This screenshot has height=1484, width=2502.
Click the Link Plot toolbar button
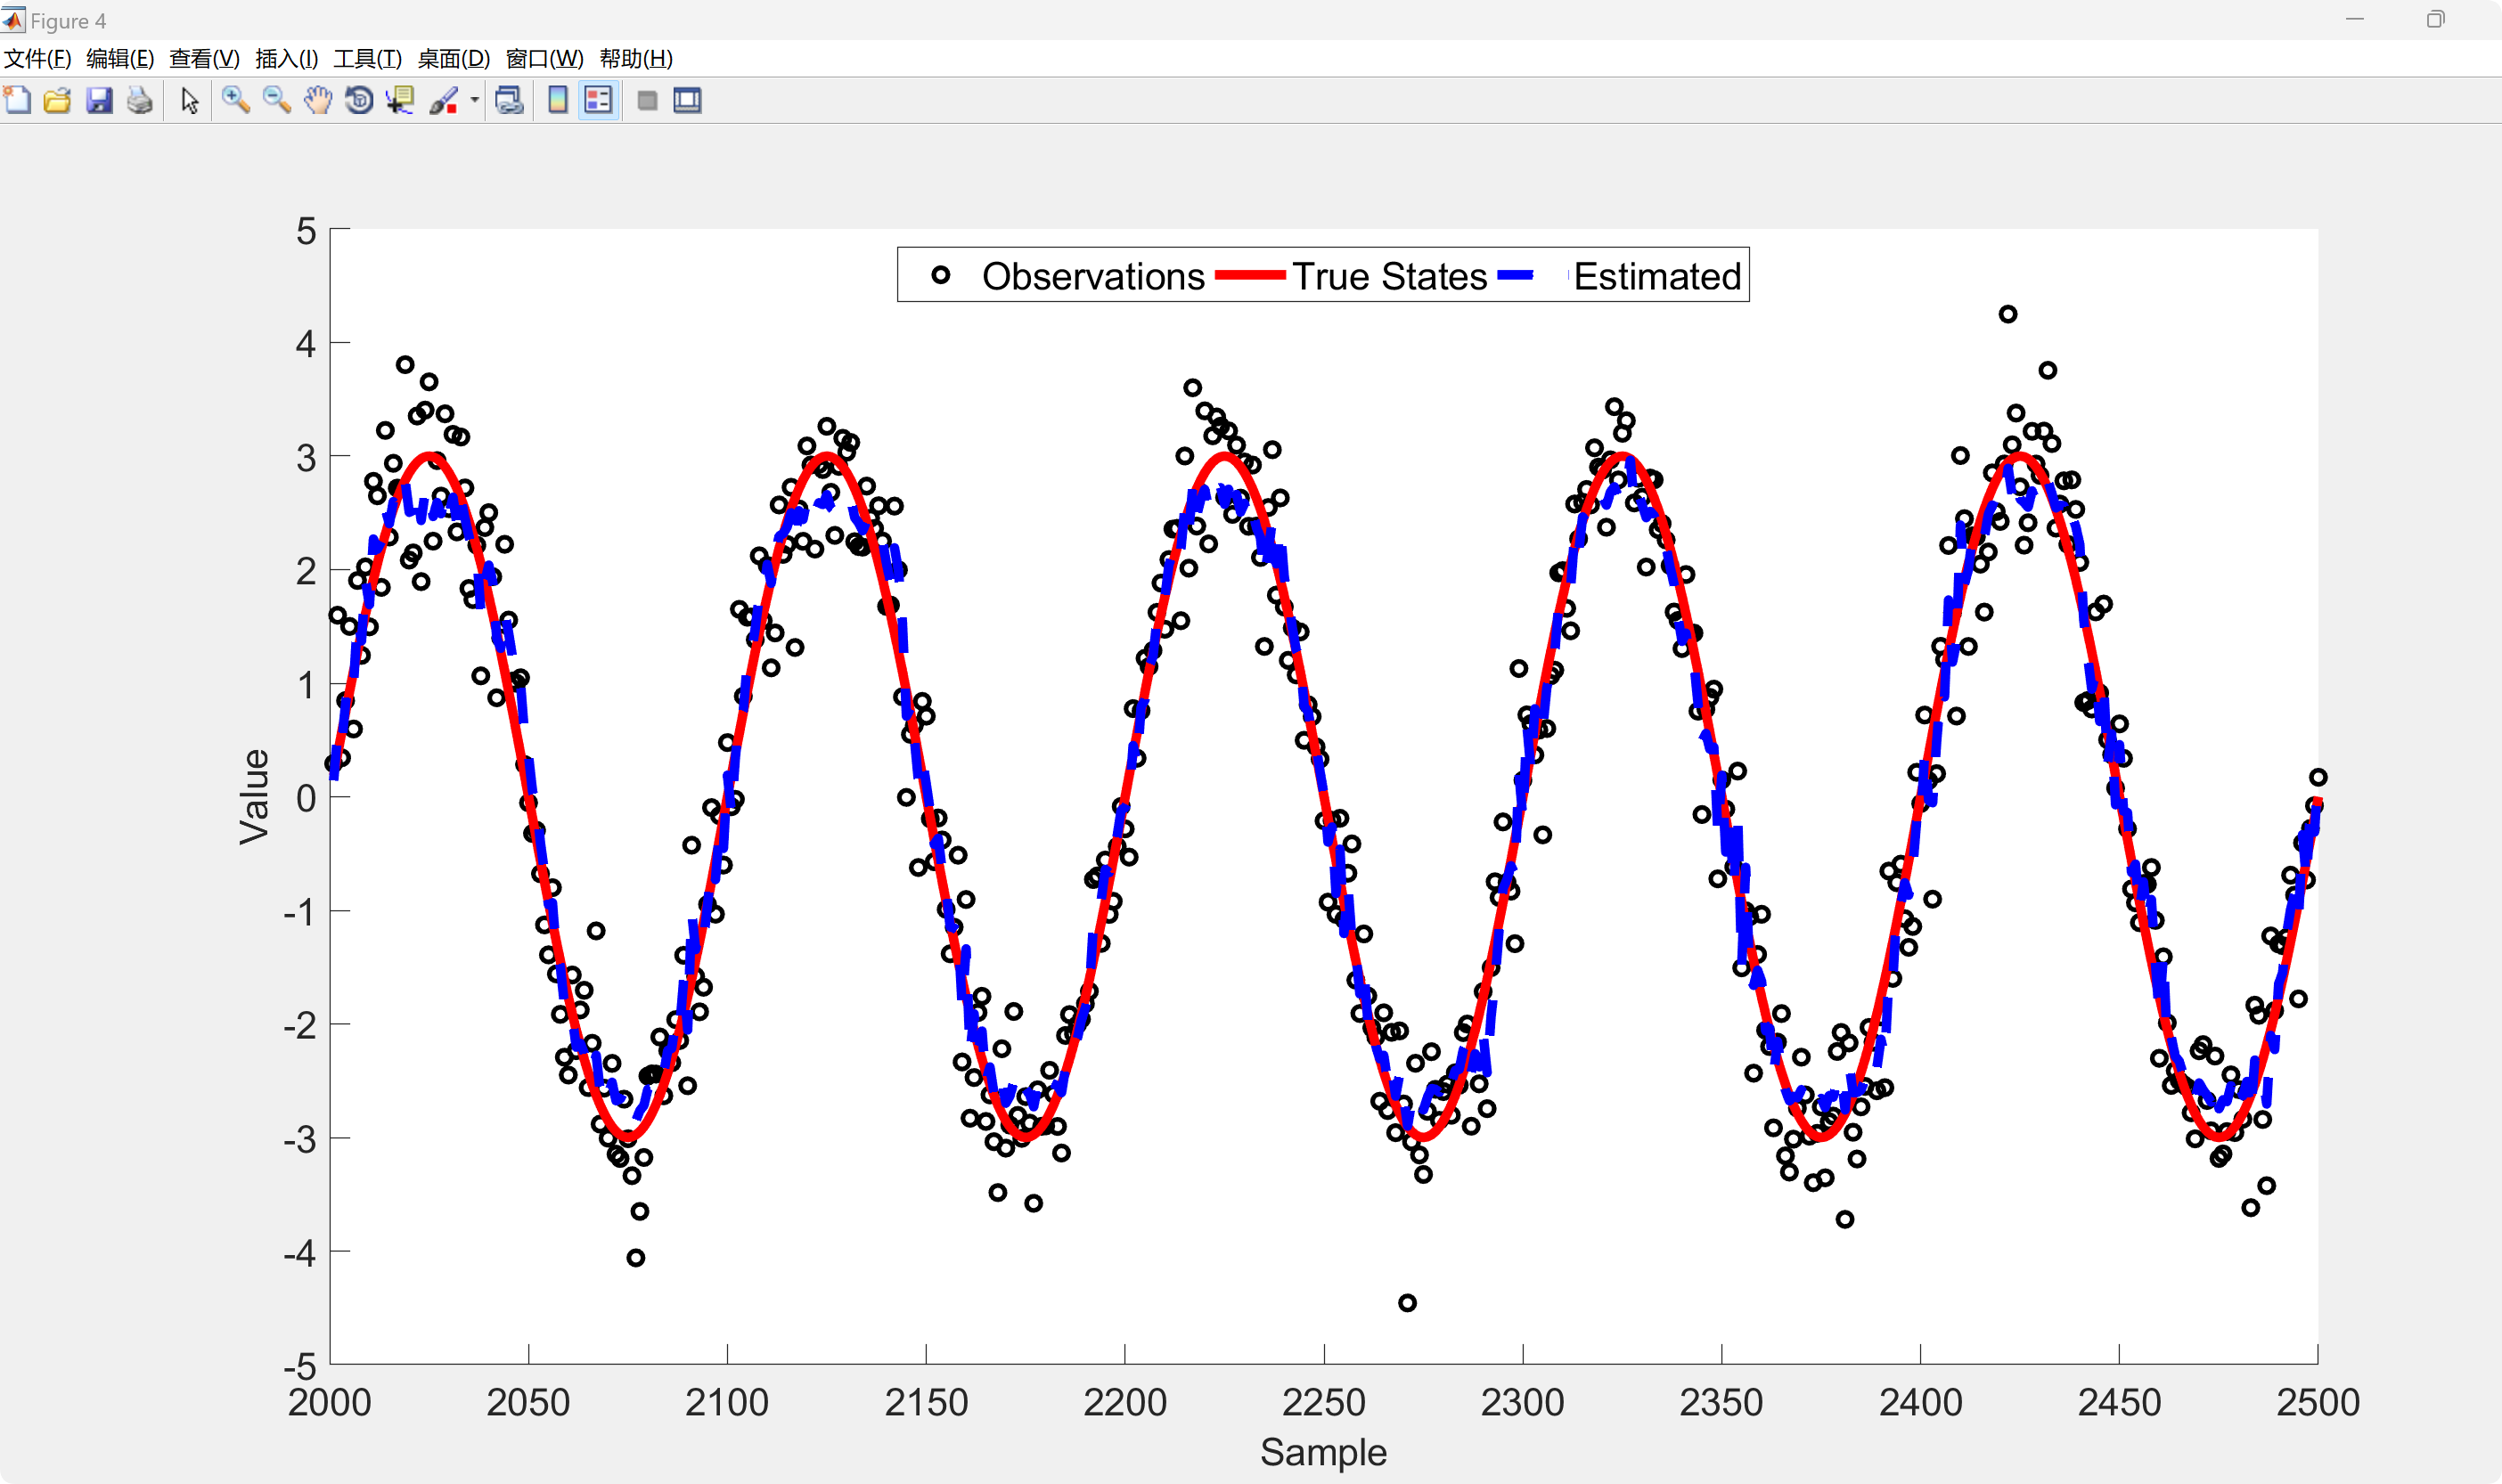click(x=509, y=100)
